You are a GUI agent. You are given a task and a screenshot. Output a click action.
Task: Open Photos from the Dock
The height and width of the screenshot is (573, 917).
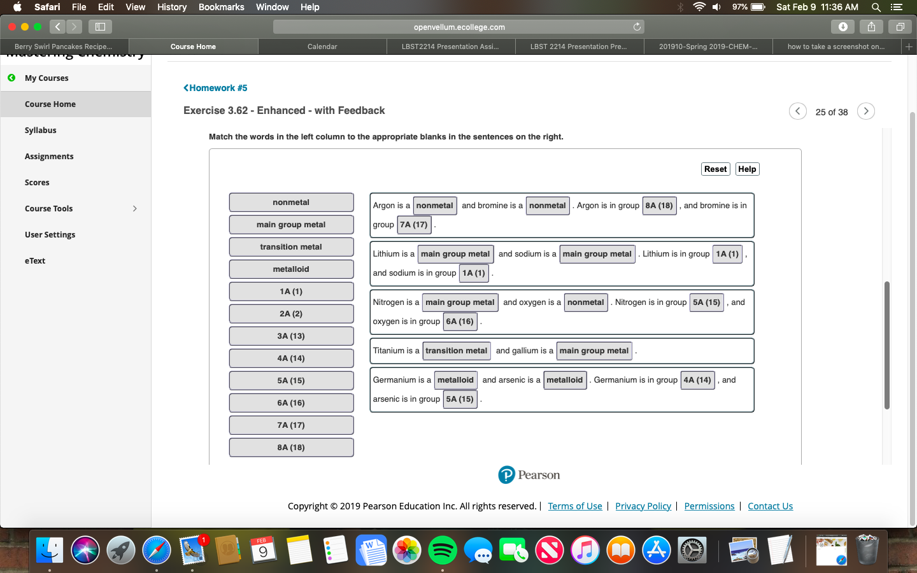click(x=407, y=550)
